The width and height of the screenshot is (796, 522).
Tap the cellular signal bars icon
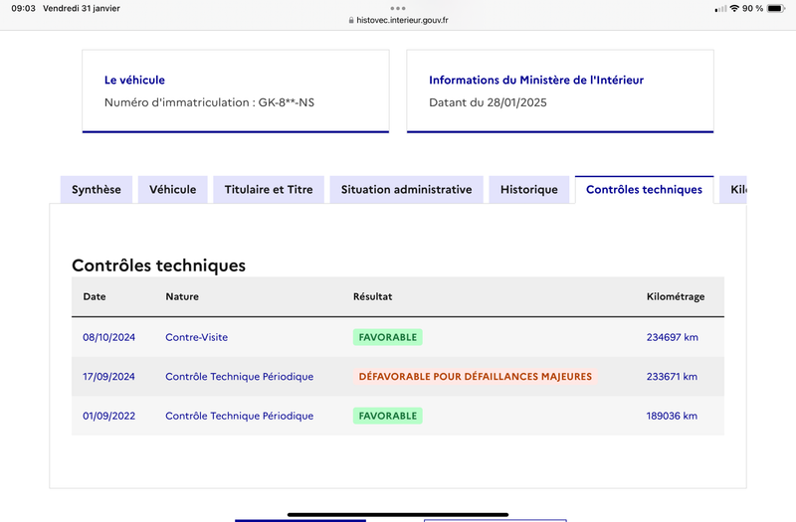(720, 9)
